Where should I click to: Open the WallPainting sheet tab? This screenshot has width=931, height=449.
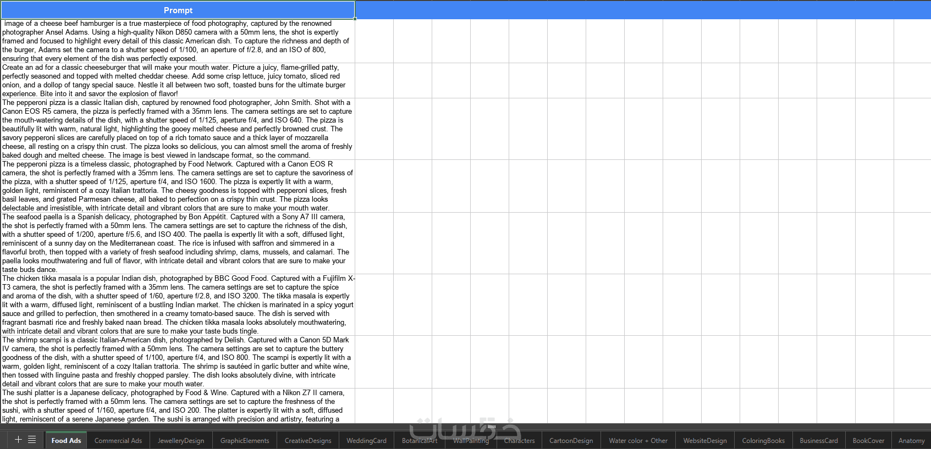[x=471, y=440]
